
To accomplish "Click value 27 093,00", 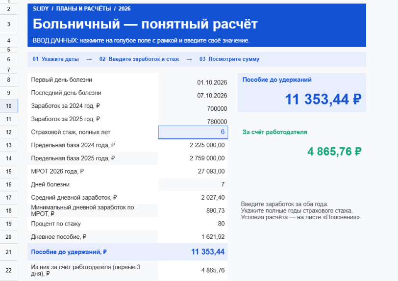I will (211, 171).
